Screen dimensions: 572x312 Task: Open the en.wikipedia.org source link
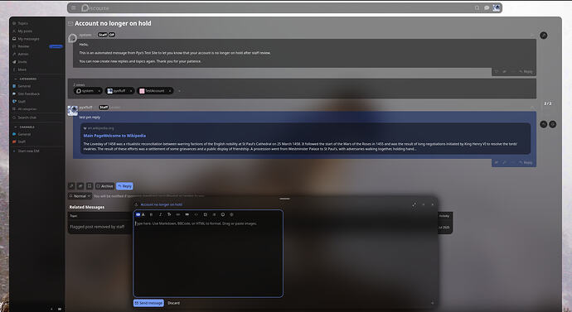pos(100,128)
